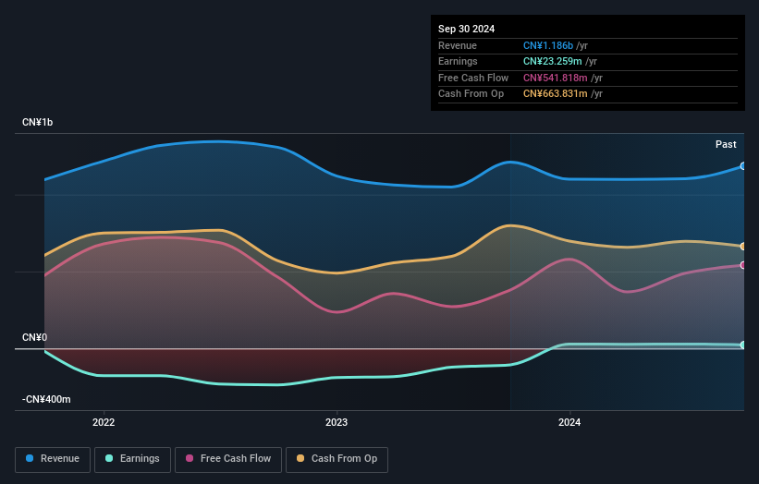This screenshot has width=759, height=484.
Task: Click the Sep 30 2024 tooltip date
Action: click(x=466, y=29)
